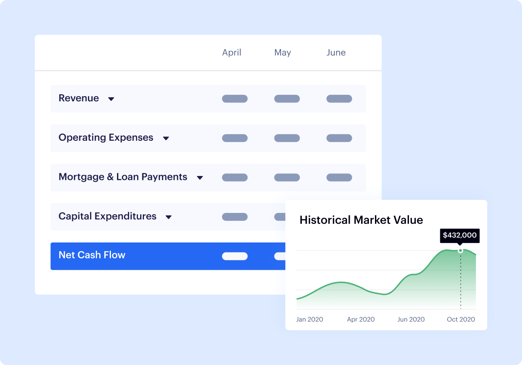Click the Revenue row label

(79, 98)
